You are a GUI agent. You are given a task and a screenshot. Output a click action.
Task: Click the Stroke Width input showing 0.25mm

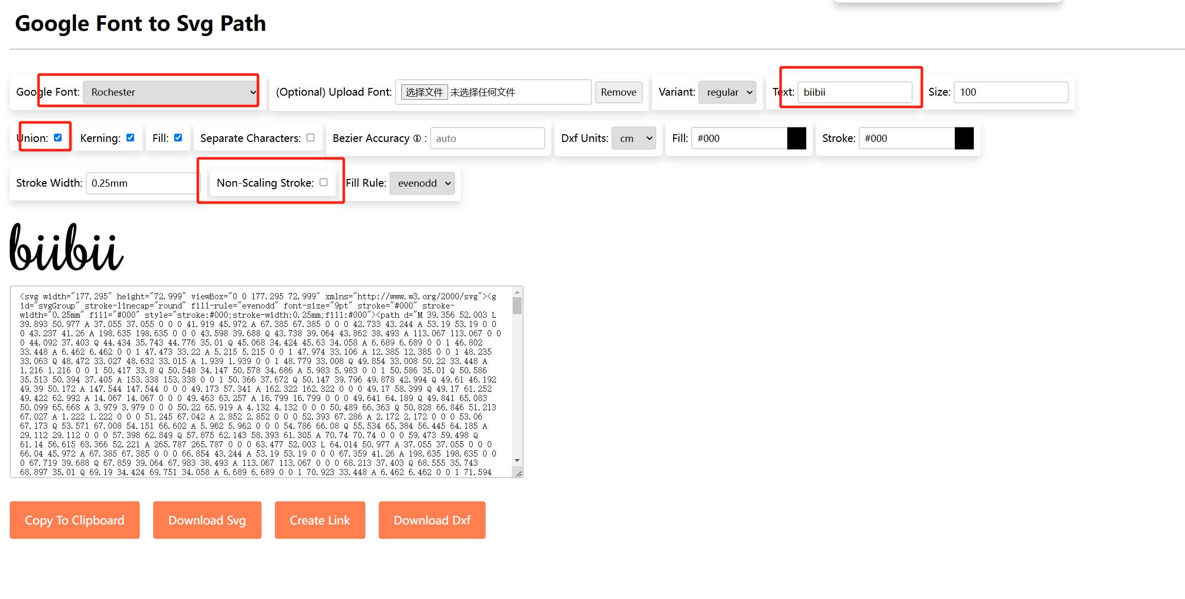tap(142, 183)
